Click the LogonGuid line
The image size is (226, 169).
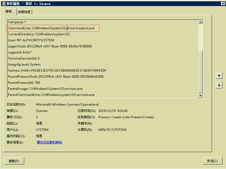[50, 46]
